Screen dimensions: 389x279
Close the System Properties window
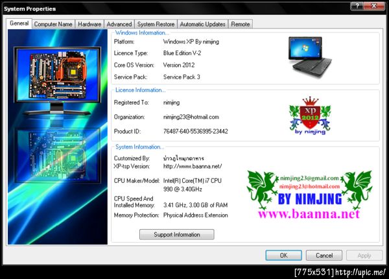374,6
